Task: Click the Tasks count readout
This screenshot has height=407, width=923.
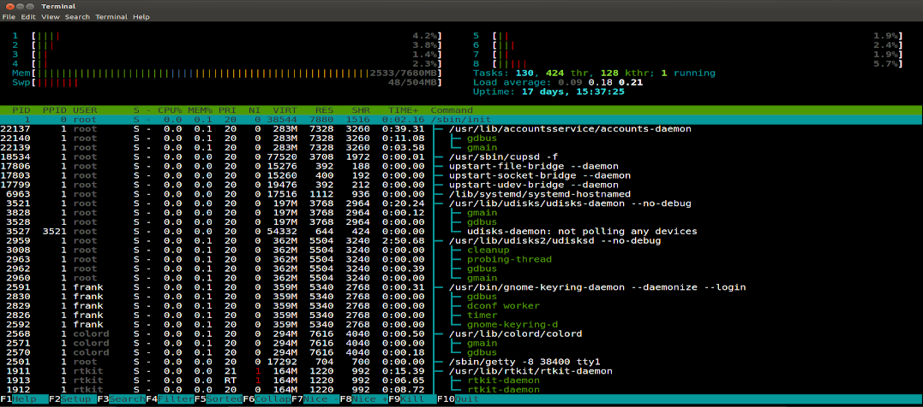Action: click(x=595, y=74)
